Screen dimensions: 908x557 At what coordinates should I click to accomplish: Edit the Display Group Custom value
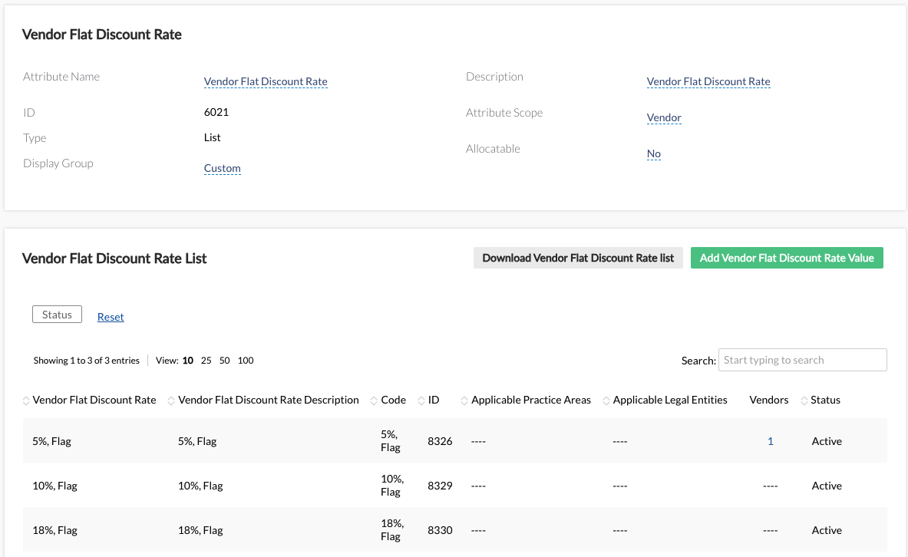pos(223,168)
